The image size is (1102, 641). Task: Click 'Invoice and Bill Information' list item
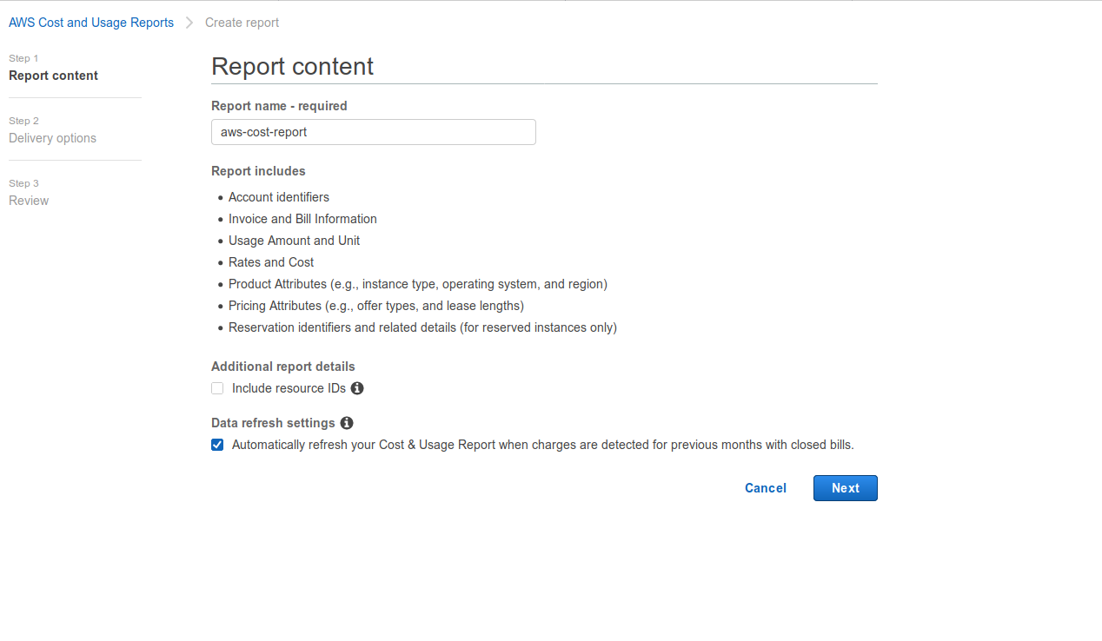pos(302,219)
